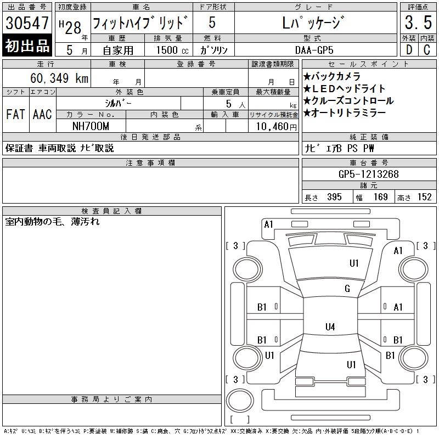Click the 検査員記入欄 header

point(112,211)
